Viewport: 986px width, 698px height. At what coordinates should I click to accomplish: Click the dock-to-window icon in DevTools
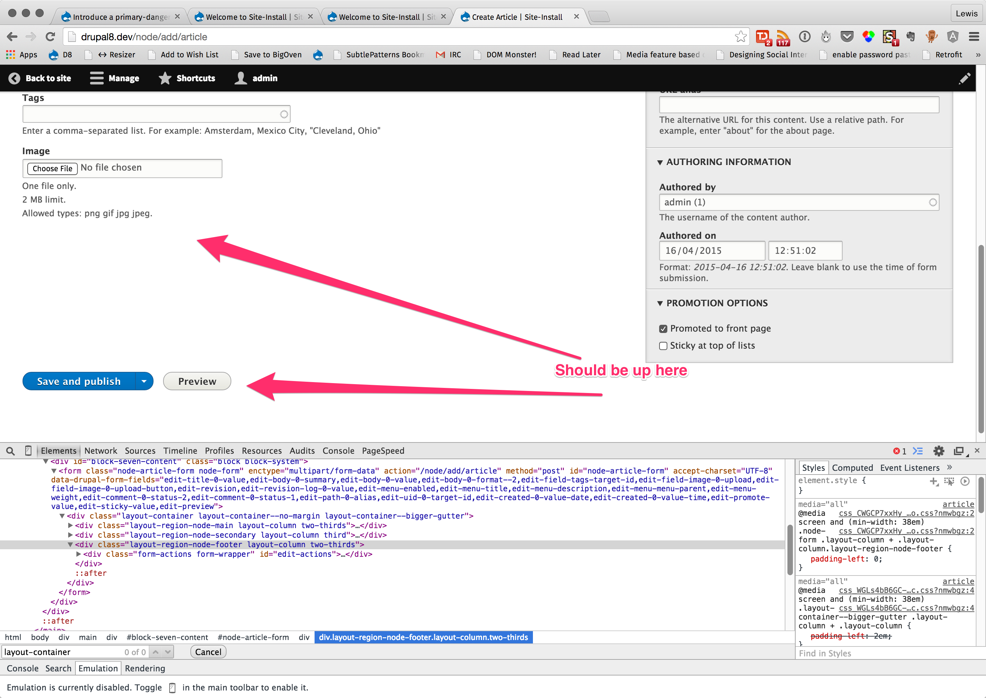(x=959, y=450)
